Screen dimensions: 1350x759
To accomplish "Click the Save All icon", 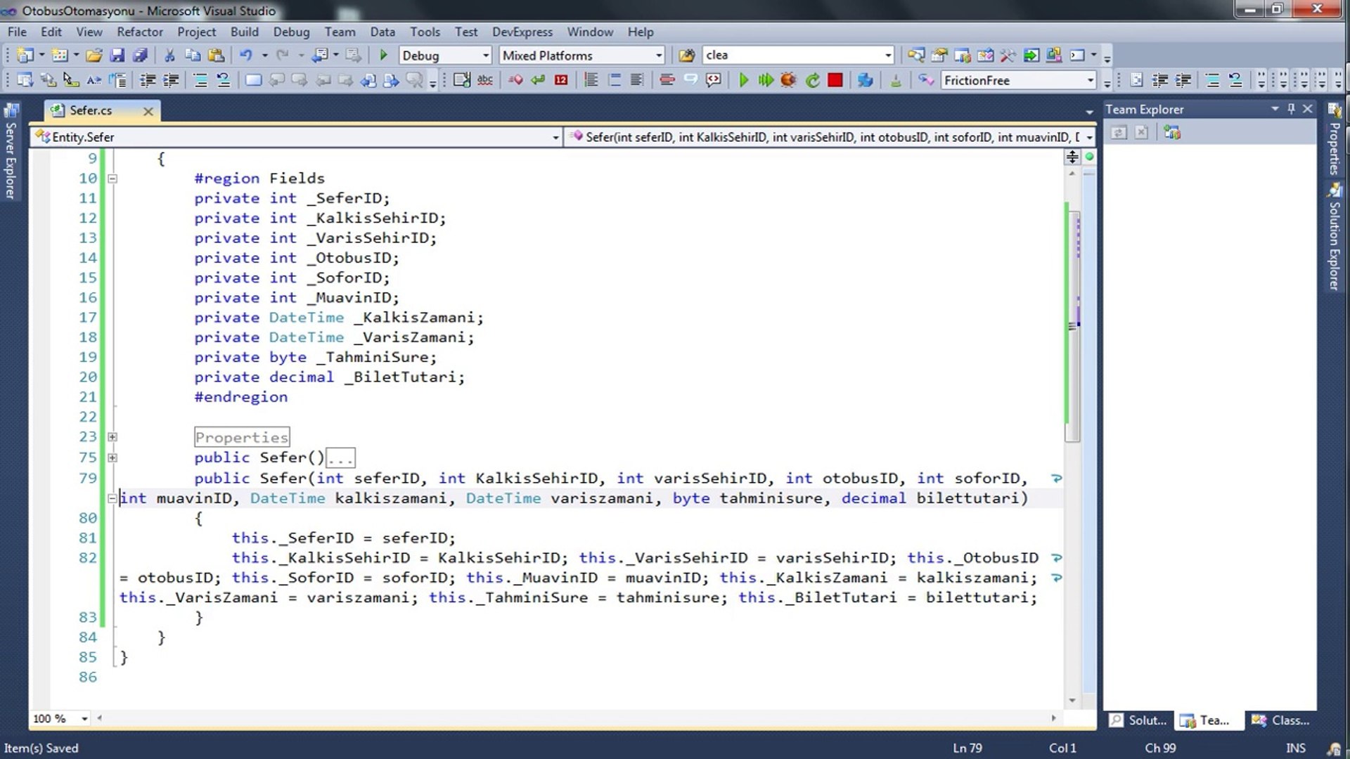I will coord(140,56).
